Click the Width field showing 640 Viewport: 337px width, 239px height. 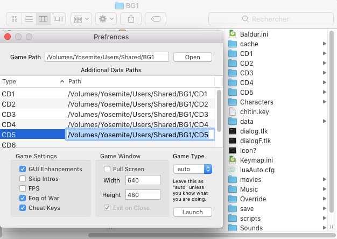(x=143, y=180)
